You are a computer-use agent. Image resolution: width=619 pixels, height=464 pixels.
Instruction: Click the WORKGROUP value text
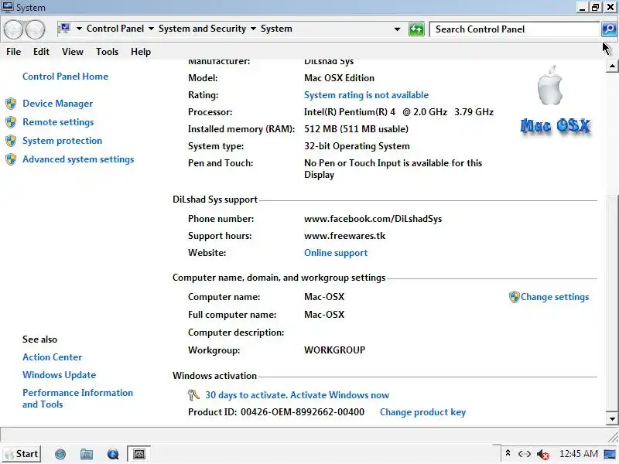click(x=334, y=350)
